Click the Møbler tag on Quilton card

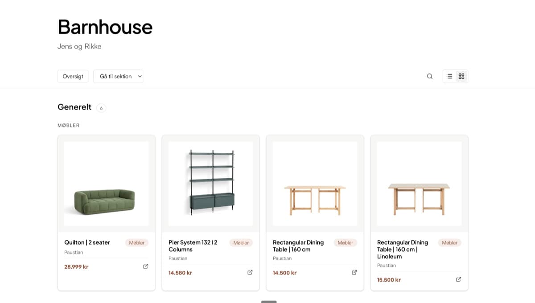[137, 243]
